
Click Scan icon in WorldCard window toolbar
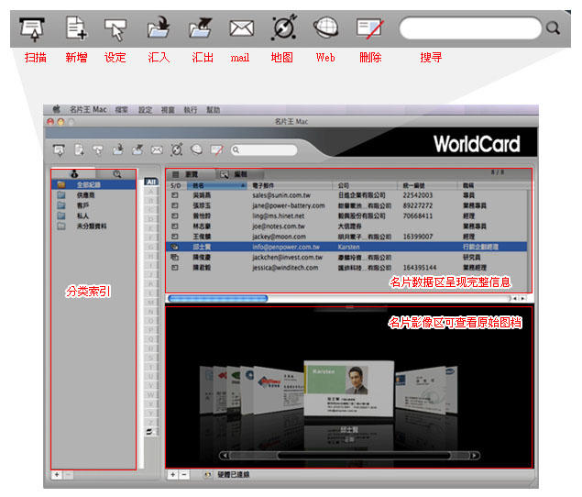59,150
